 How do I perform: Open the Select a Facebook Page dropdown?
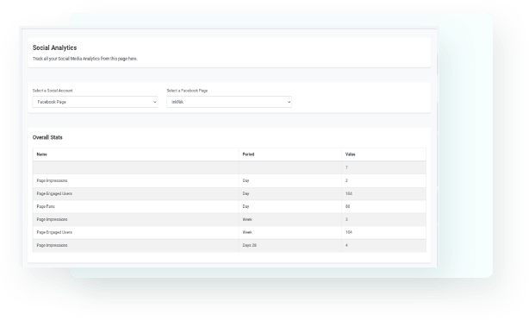point(229,102)
